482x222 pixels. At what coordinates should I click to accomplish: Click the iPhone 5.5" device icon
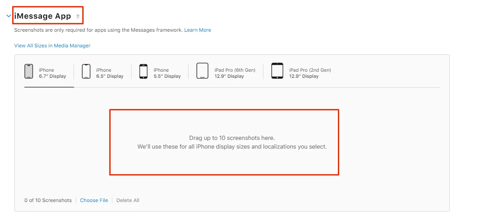point(144,71)
